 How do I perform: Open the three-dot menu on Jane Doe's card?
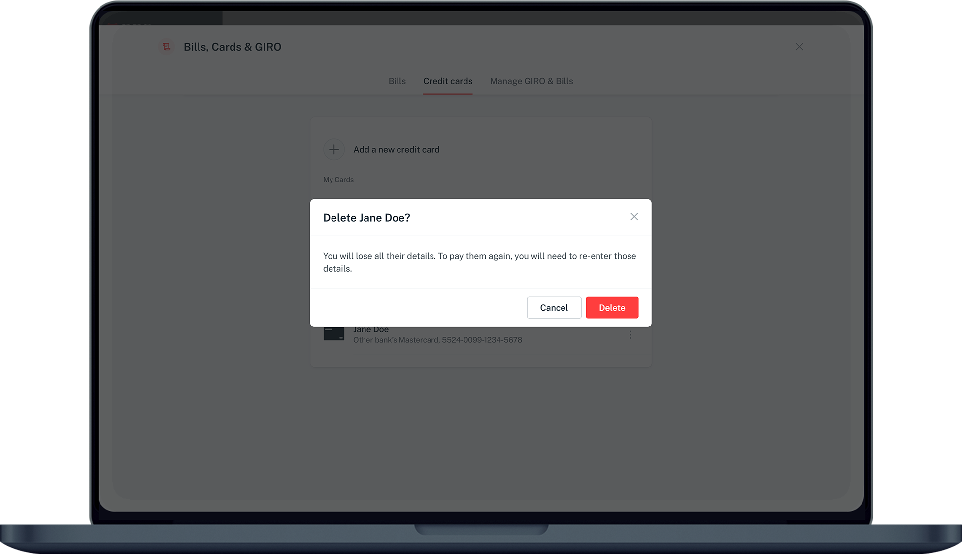click(x=630, y=334)
